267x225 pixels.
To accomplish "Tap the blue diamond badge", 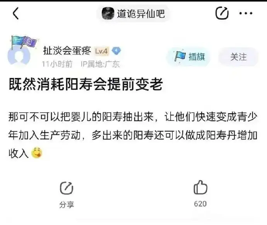I will (x=116, y=51).
